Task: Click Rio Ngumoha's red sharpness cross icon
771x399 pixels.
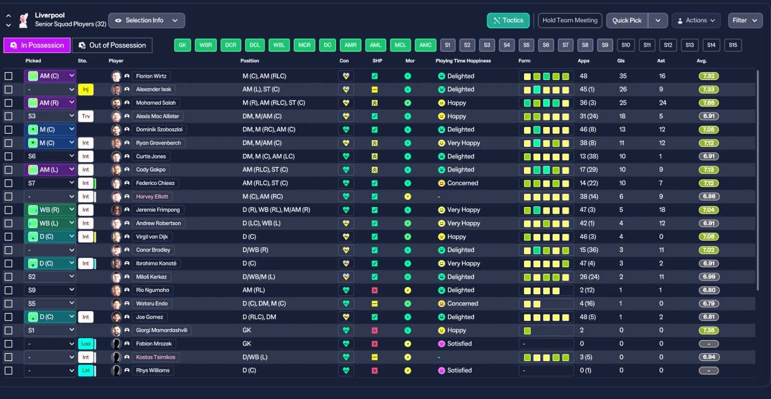Action: (x=375, y=290)
